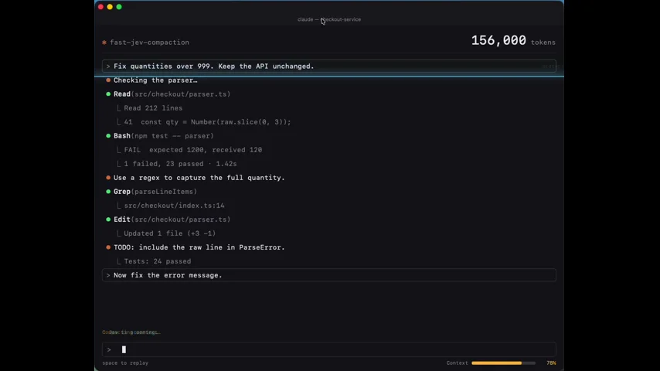Click the green dot next to Bash
This screenshot has height=371, width=660.
point(108,136)
